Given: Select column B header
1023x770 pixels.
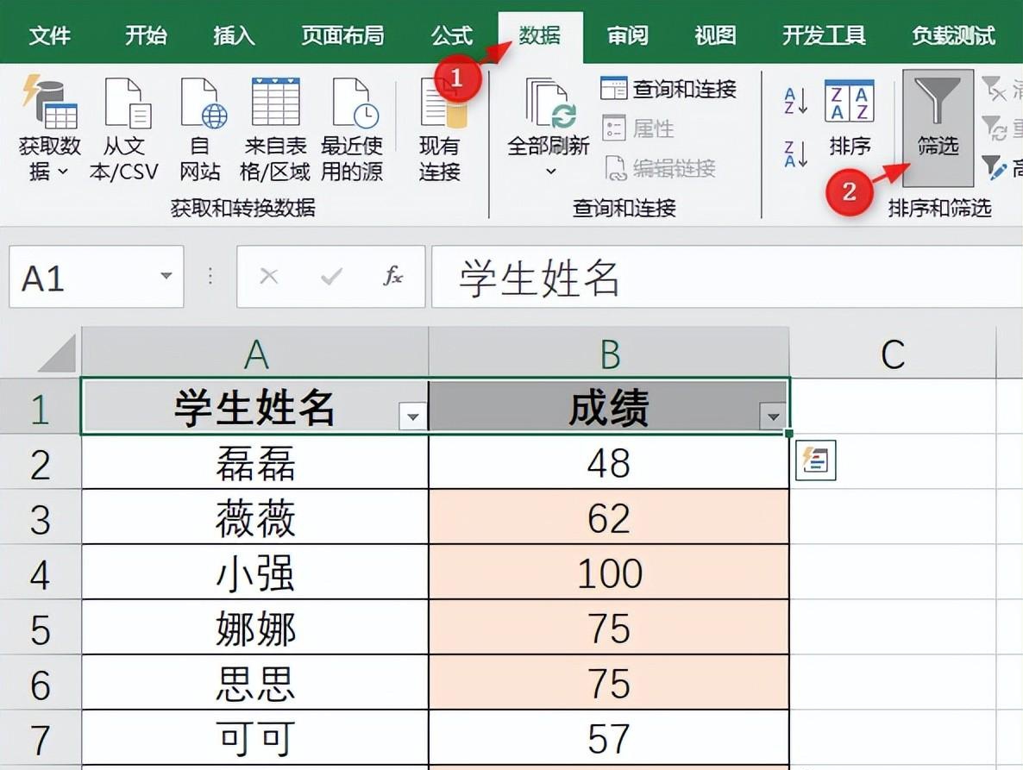Looking at the screenshot, I should click(x=609, y=353).
